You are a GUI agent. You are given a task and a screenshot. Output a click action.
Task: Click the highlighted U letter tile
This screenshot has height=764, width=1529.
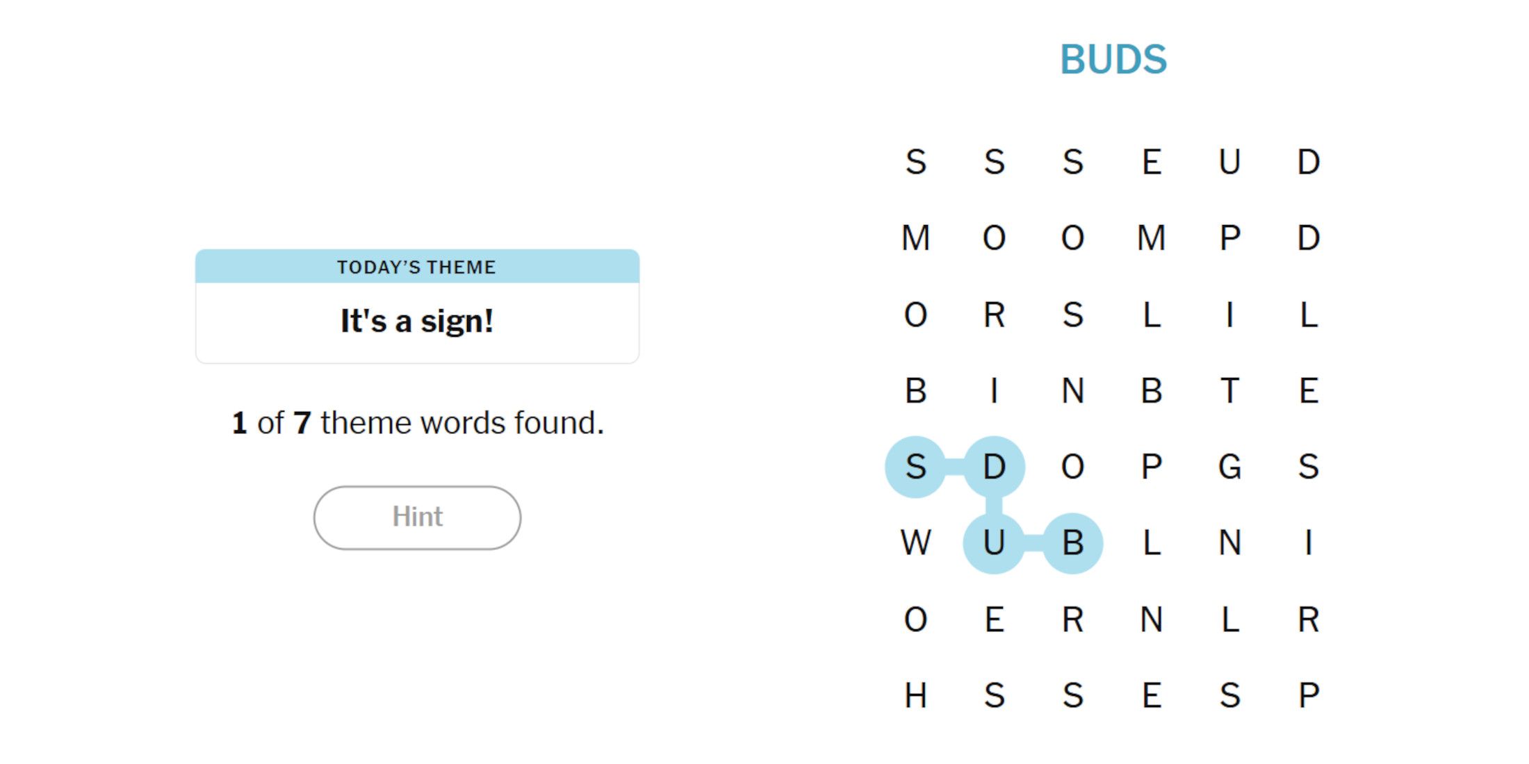point(994,542)
